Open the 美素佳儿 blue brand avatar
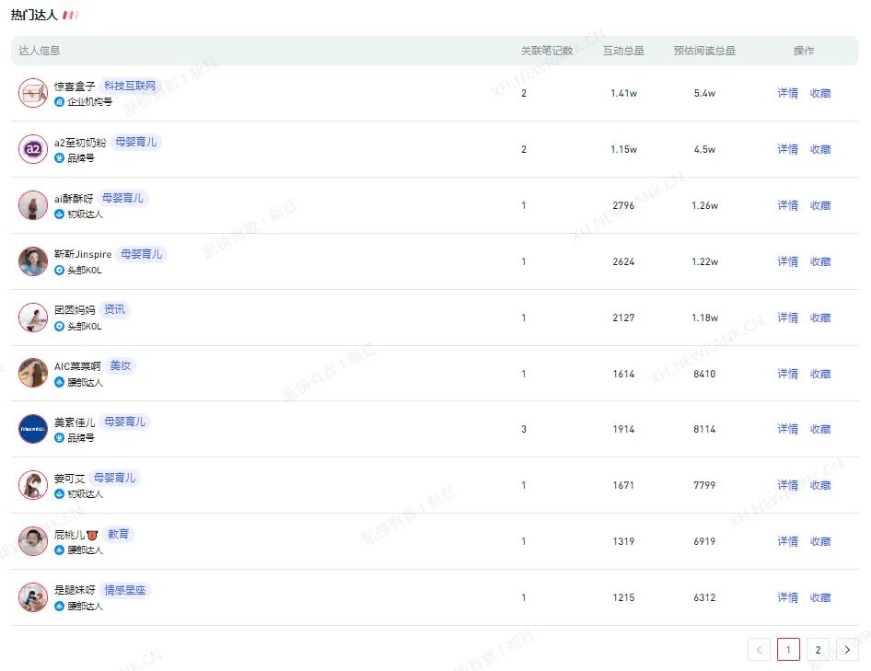Screen dimensions: 871x671 click(33, 429)
